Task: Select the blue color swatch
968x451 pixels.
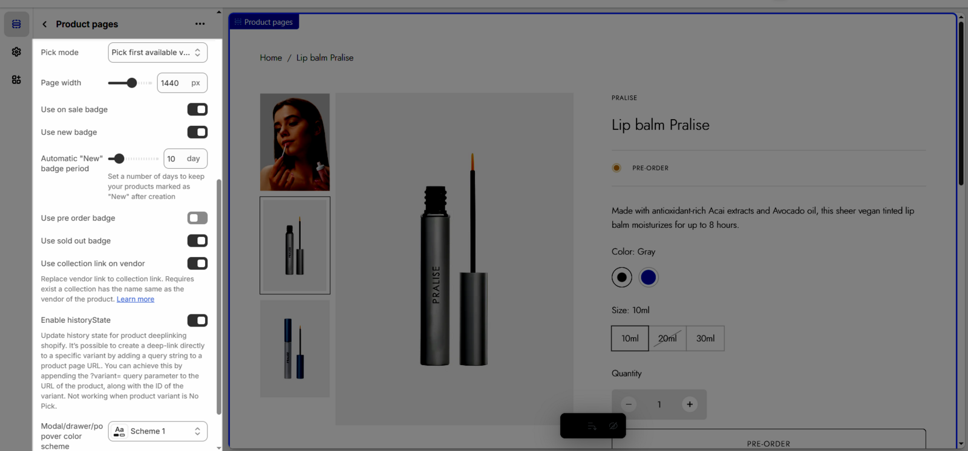Action: 648,277
